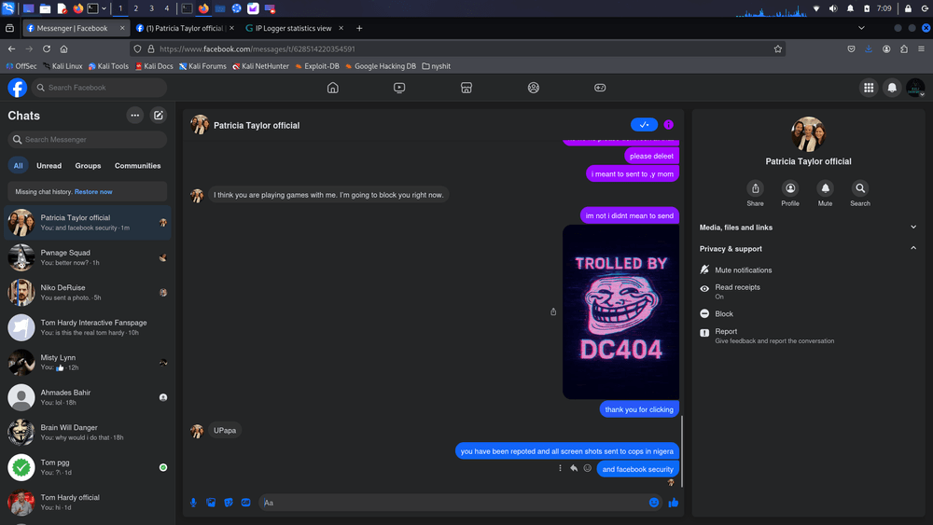Open the Facebook Video tab icon
The height and width of the screenshot is (525, 933).
tap(399, 88)
